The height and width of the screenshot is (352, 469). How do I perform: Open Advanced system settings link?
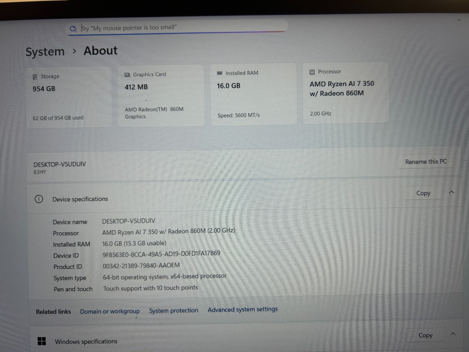coord(243,309)
